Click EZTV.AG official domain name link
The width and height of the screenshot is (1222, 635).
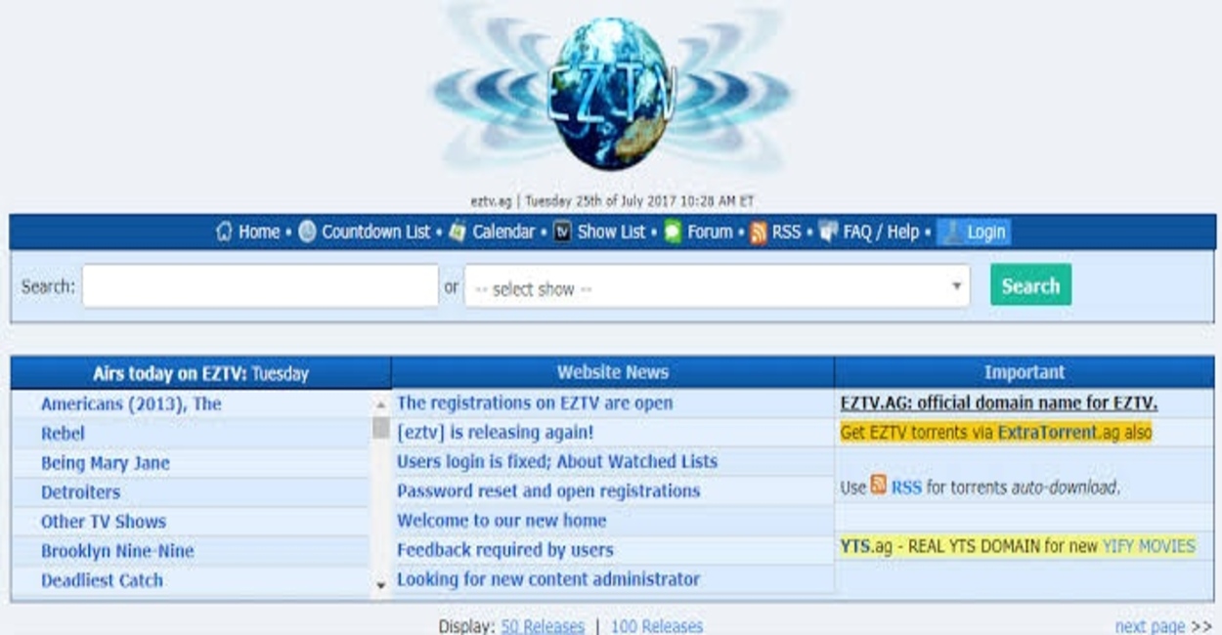point(999,402)
